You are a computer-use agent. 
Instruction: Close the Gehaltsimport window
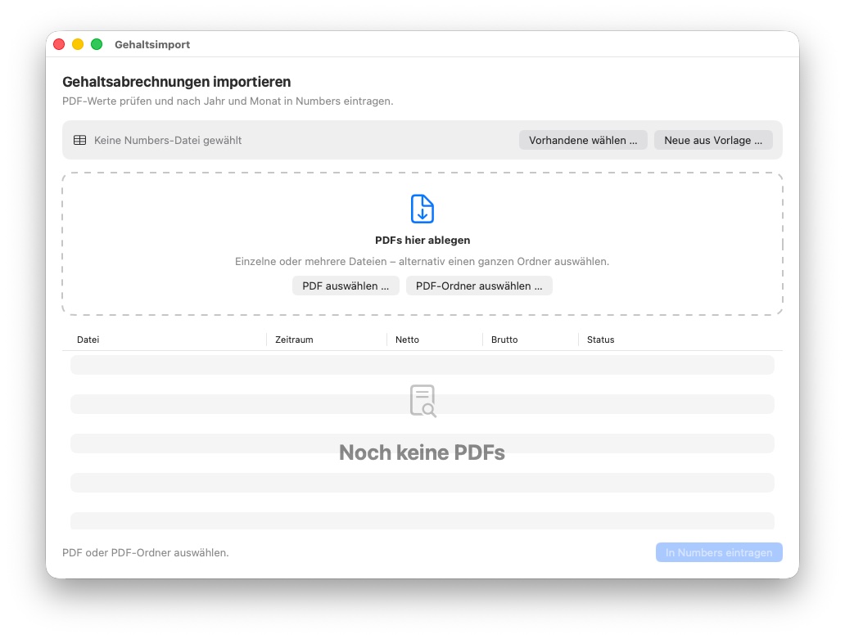coord(59,44)
